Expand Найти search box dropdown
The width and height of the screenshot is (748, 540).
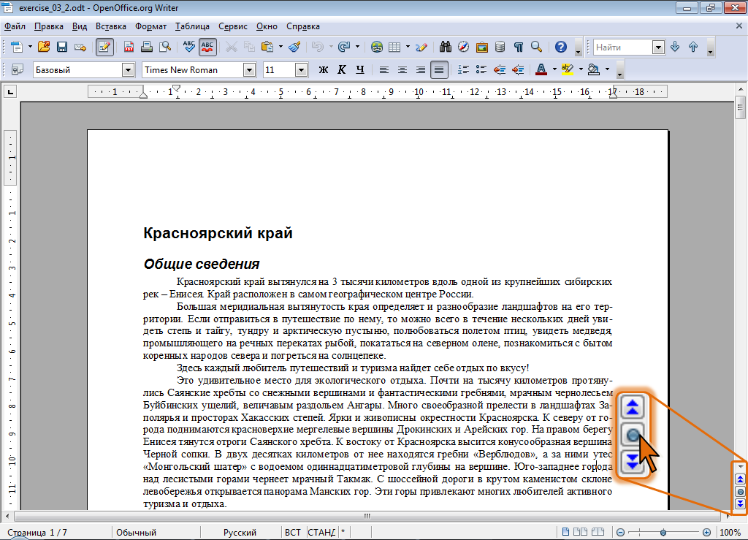(x=658, y=47)
